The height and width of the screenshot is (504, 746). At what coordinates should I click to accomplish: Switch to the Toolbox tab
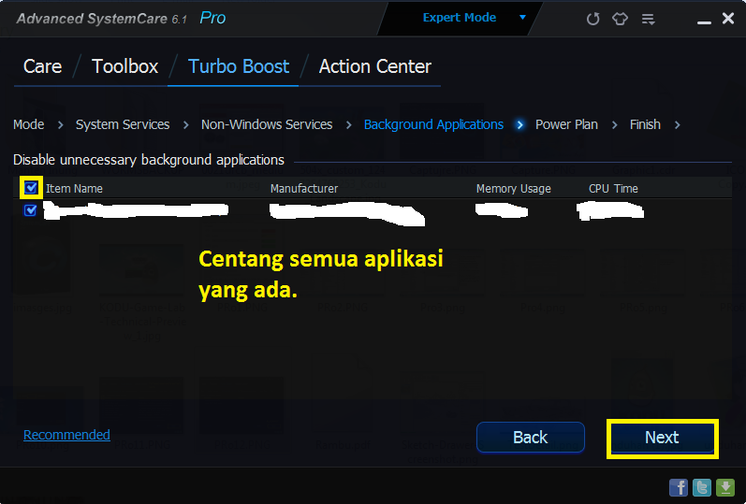tap(124, 66)
